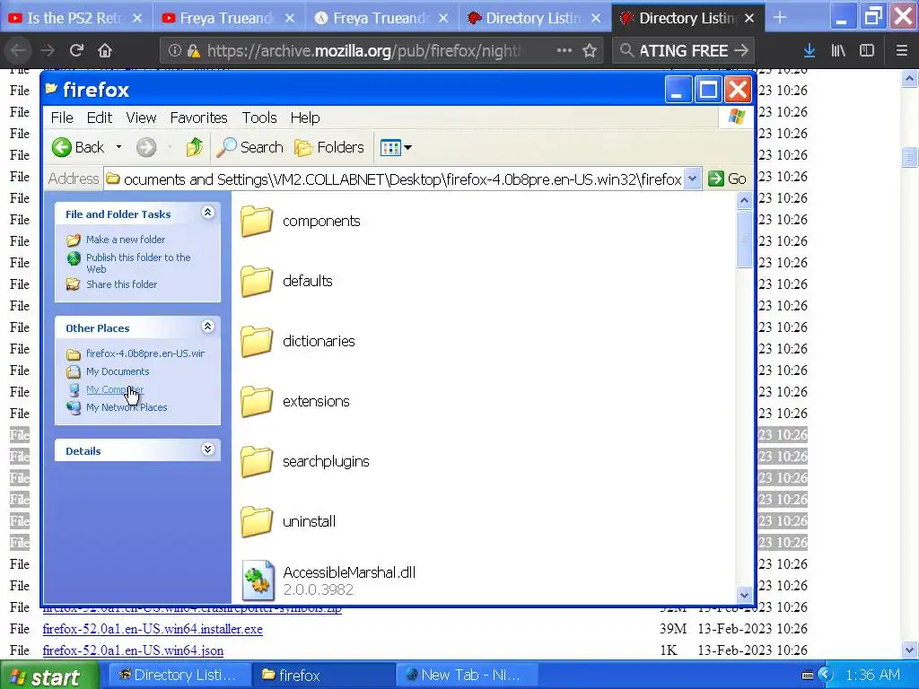Open the browser Library icon
Image resolution: width=919 pixels, height=689 pixels.
838,50
